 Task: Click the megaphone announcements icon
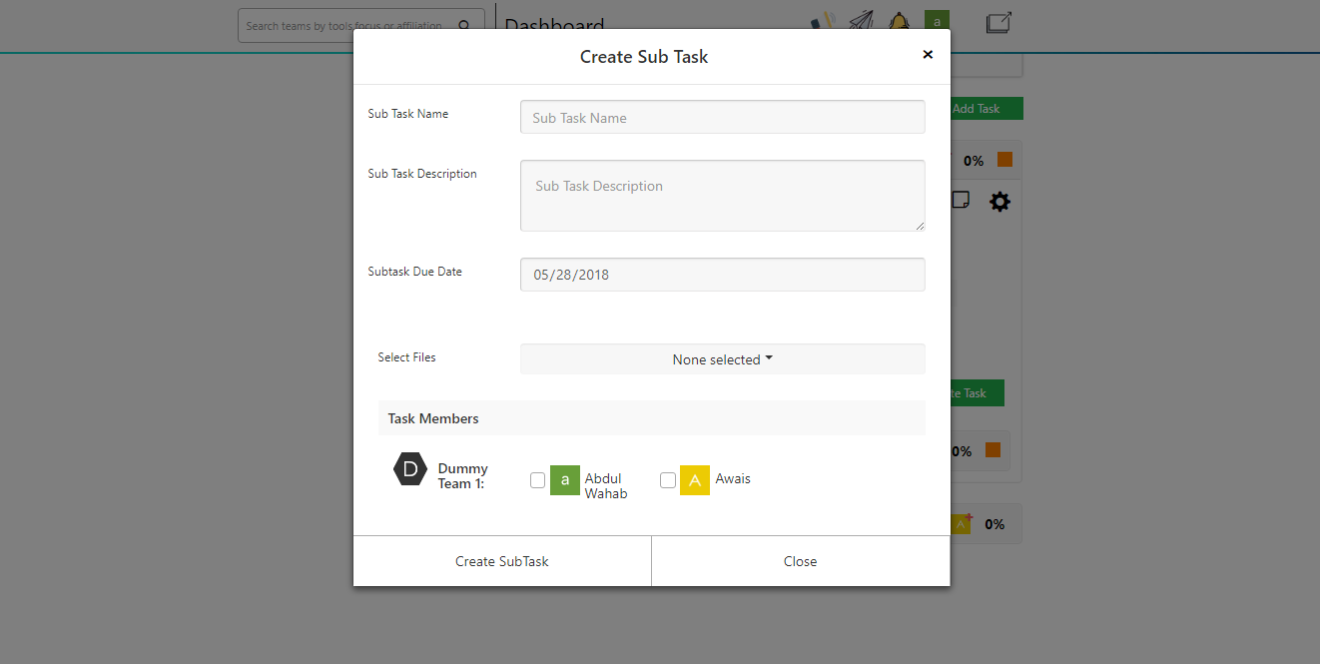(x=822, y=20)
